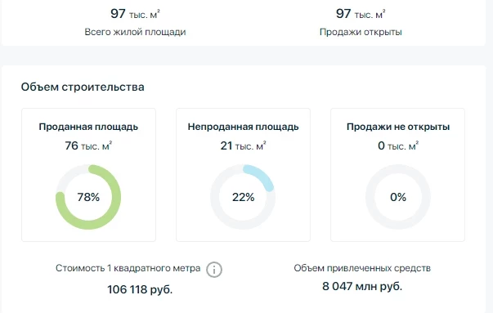Select the Стоимость 1 квадратного метра label

click(x=128, y=268)
